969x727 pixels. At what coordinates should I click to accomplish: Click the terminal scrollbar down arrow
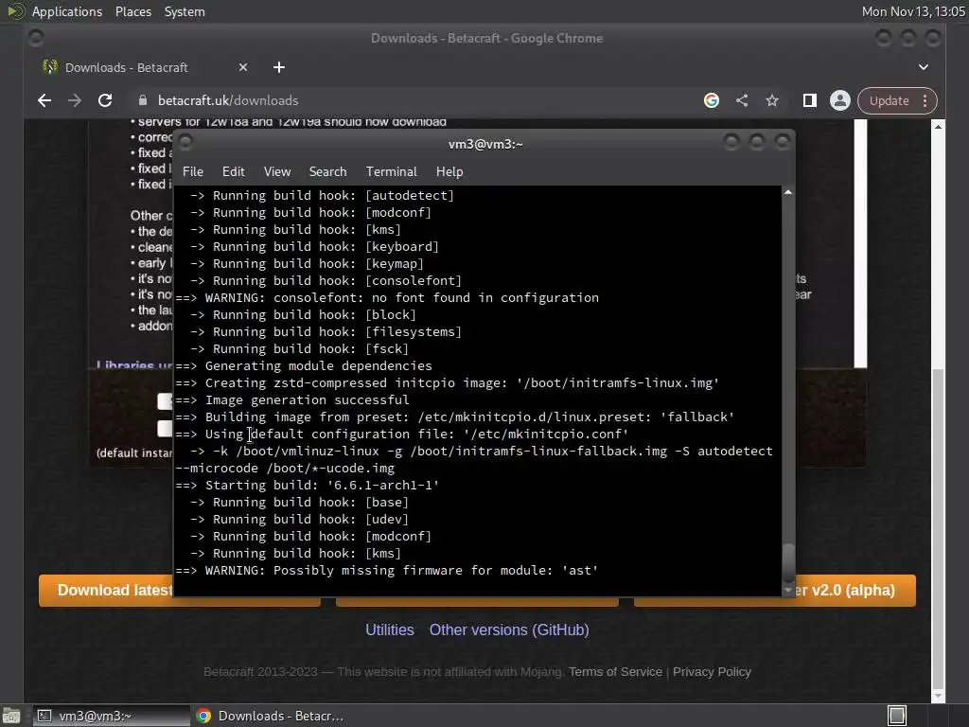[x=788, y=591]
